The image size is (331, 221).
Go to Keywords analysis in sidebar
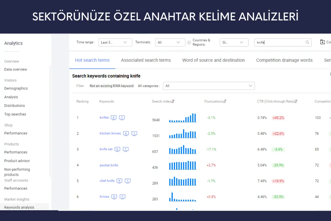click(x=19, y=207)
